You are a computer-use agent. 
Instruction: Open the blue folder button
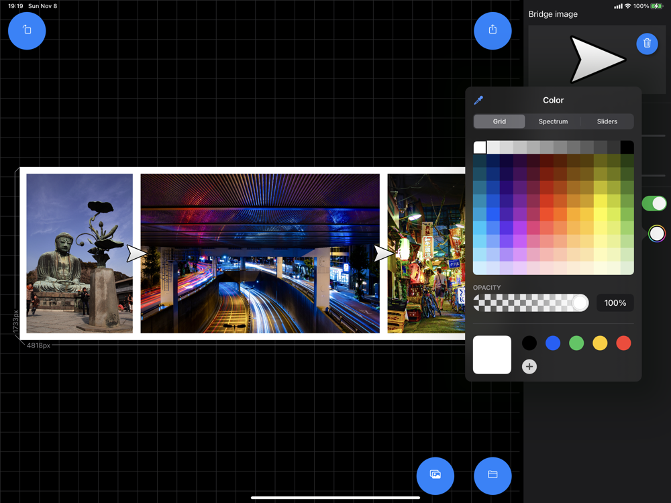tap(493, 475)
